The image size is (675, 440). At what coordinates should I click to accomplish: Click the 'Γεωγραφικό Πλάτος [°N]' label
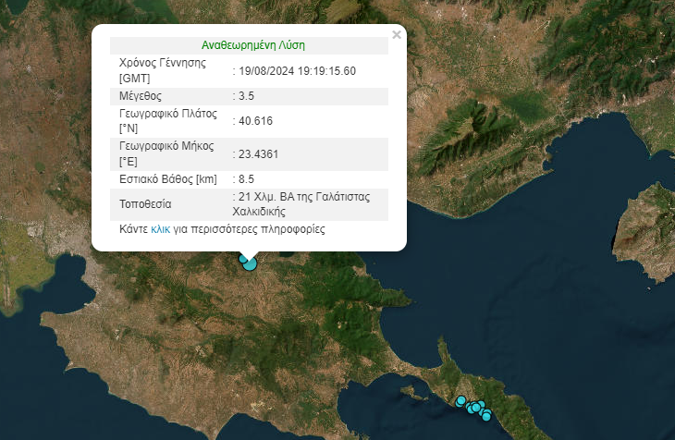[x=167, y=120]
